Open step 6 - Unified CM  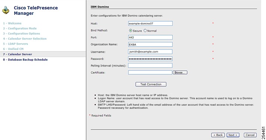[13, 49]
